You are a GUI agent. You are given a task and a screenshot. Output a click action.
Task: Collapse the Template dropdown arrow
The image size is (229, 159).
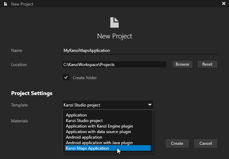(150, 105)
